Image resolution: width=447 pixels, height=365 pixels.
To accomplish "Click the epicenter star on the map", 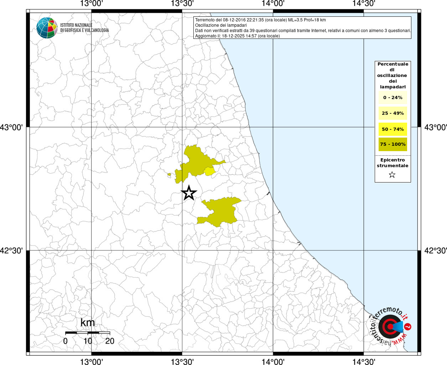I will coord(189,193).
